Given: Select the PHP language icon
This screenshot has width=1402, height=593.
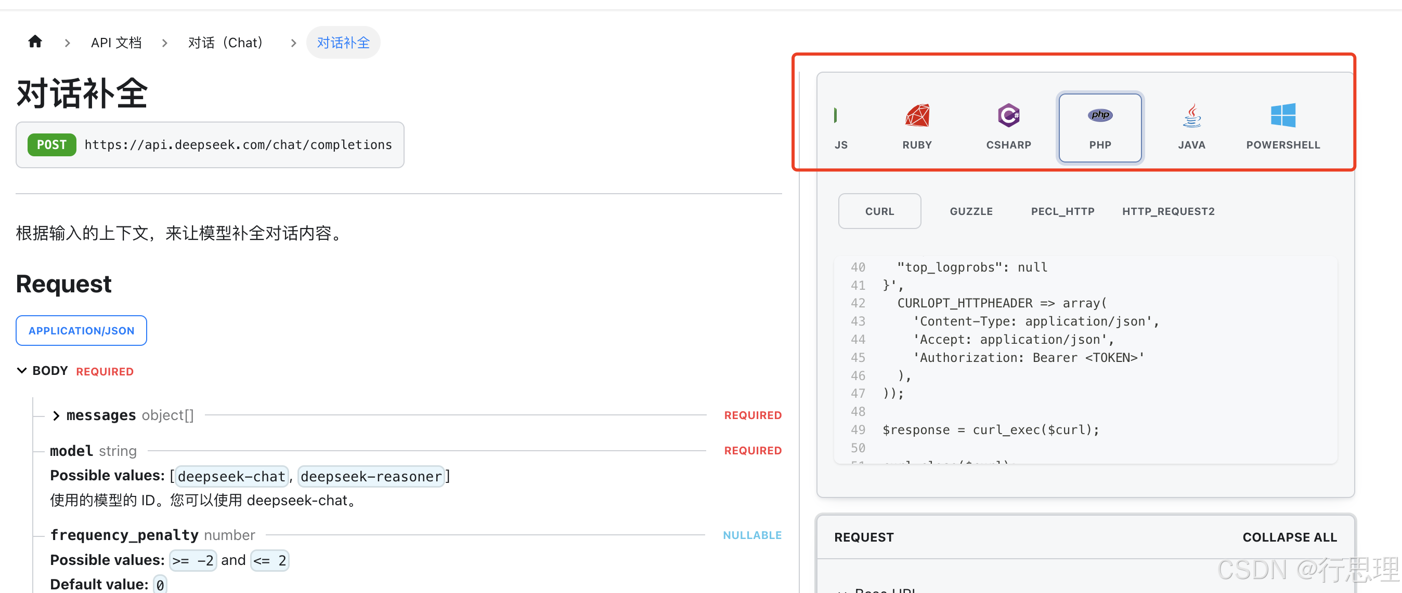Looking at the screenshot, I should [1099, 116].
